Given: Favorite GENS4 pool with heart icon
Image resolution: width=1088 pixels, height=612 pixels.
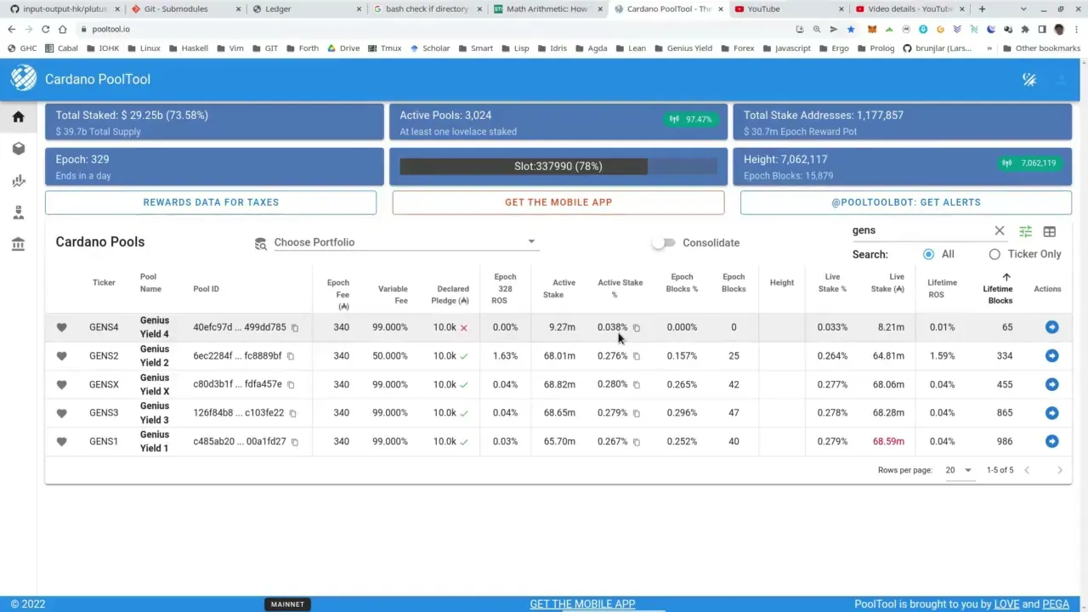Looking at the screenshot, I should 61,327.
